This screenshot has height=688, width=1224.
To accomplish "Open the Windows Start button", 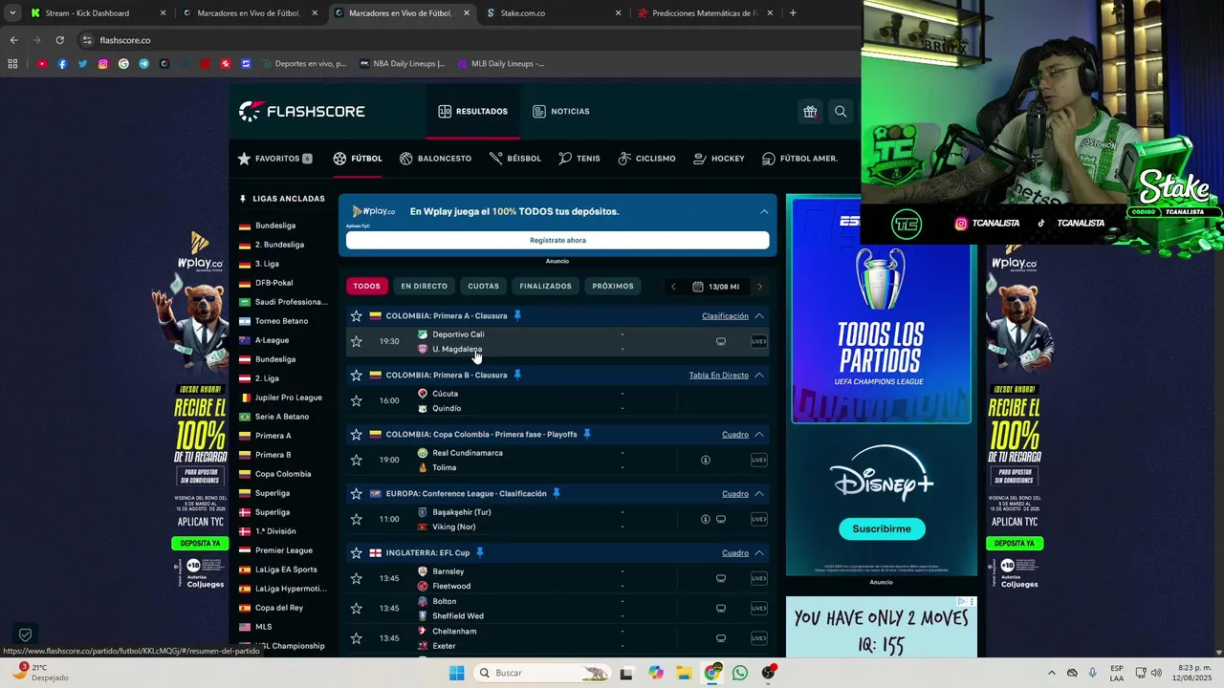I will click(x=457, y=673).
